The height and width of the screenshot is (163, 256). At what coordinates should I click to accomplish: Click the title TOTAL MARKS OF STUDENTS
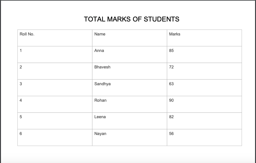(132, 19)
